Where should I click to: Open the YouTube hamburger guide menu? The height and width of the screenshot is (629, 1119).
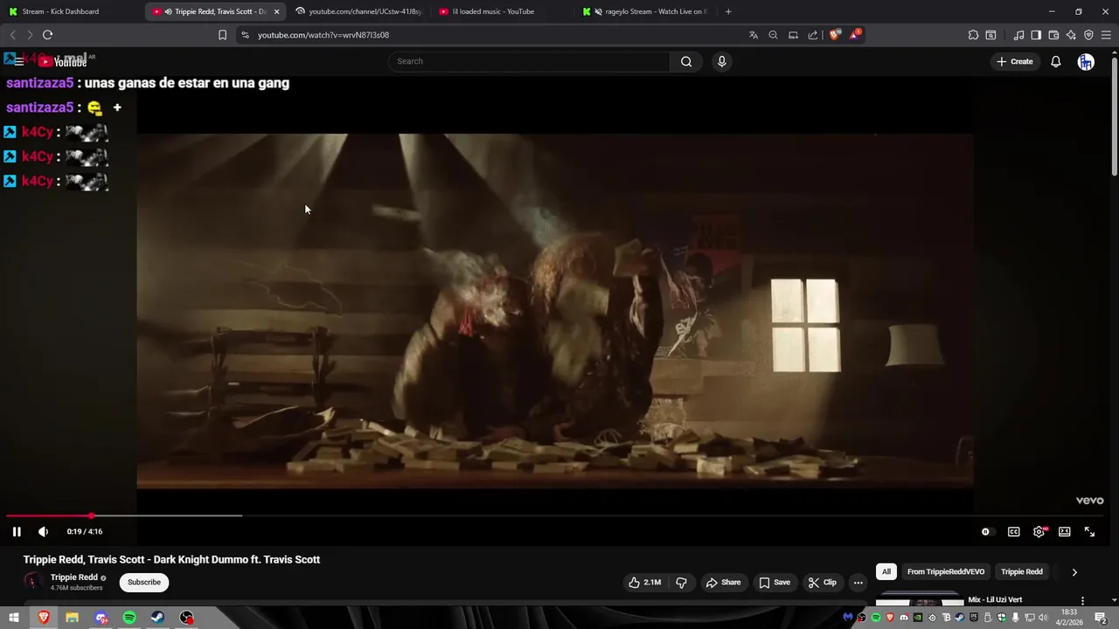(x=18, y=61)
